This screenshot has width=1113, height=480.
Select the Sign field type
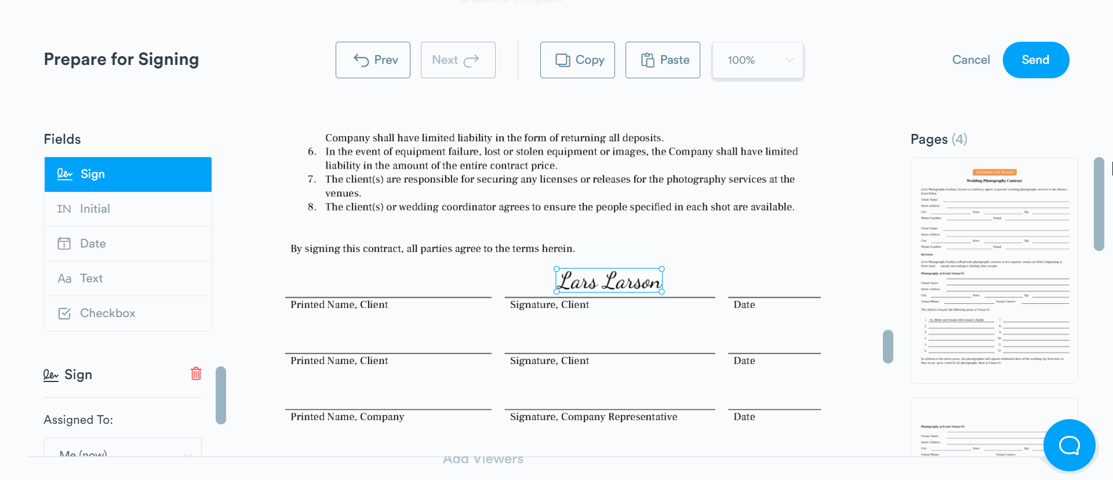128,174
